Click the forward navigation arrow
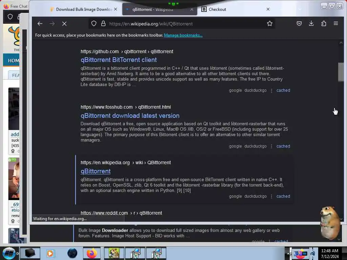The image size is (347, 260). 52,24
